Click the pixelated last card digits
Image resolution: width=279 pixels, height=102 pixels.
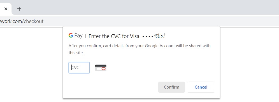[x=160, y=36]
